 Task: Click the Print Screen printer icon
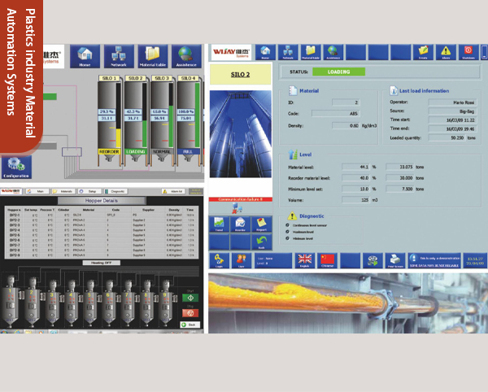[395, 260]
